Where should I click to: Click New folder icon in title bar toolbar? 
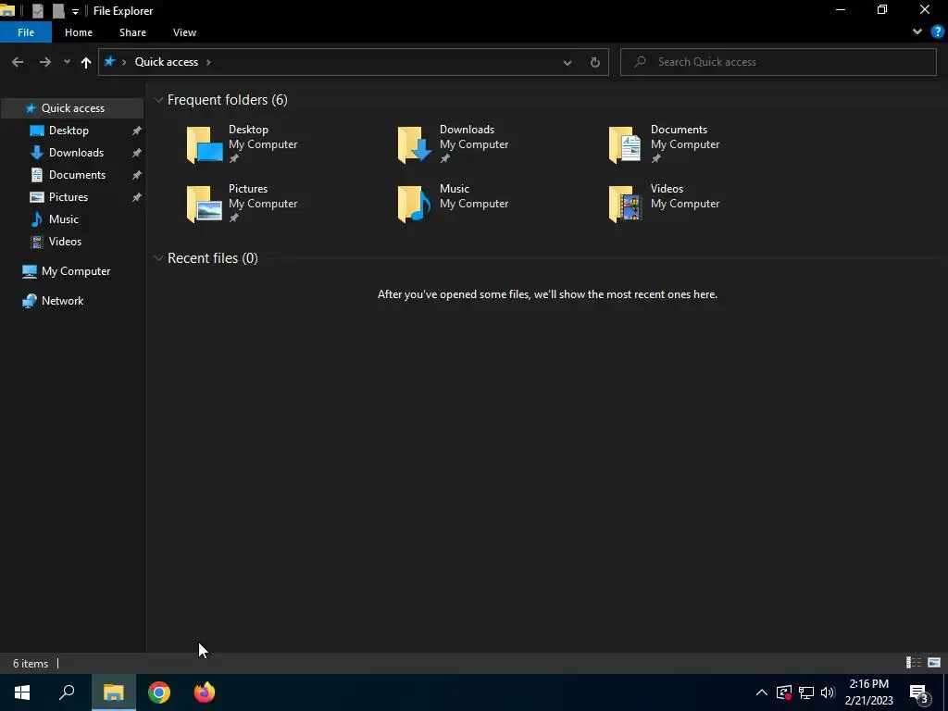(x=58, y=11)
